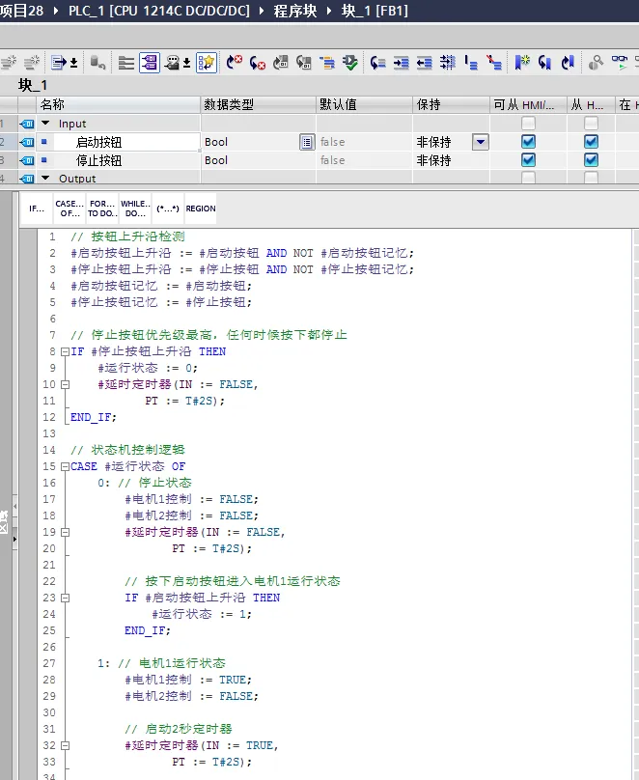Toggle HMI writable checkbox for 停止按钮

coord(591,160)
